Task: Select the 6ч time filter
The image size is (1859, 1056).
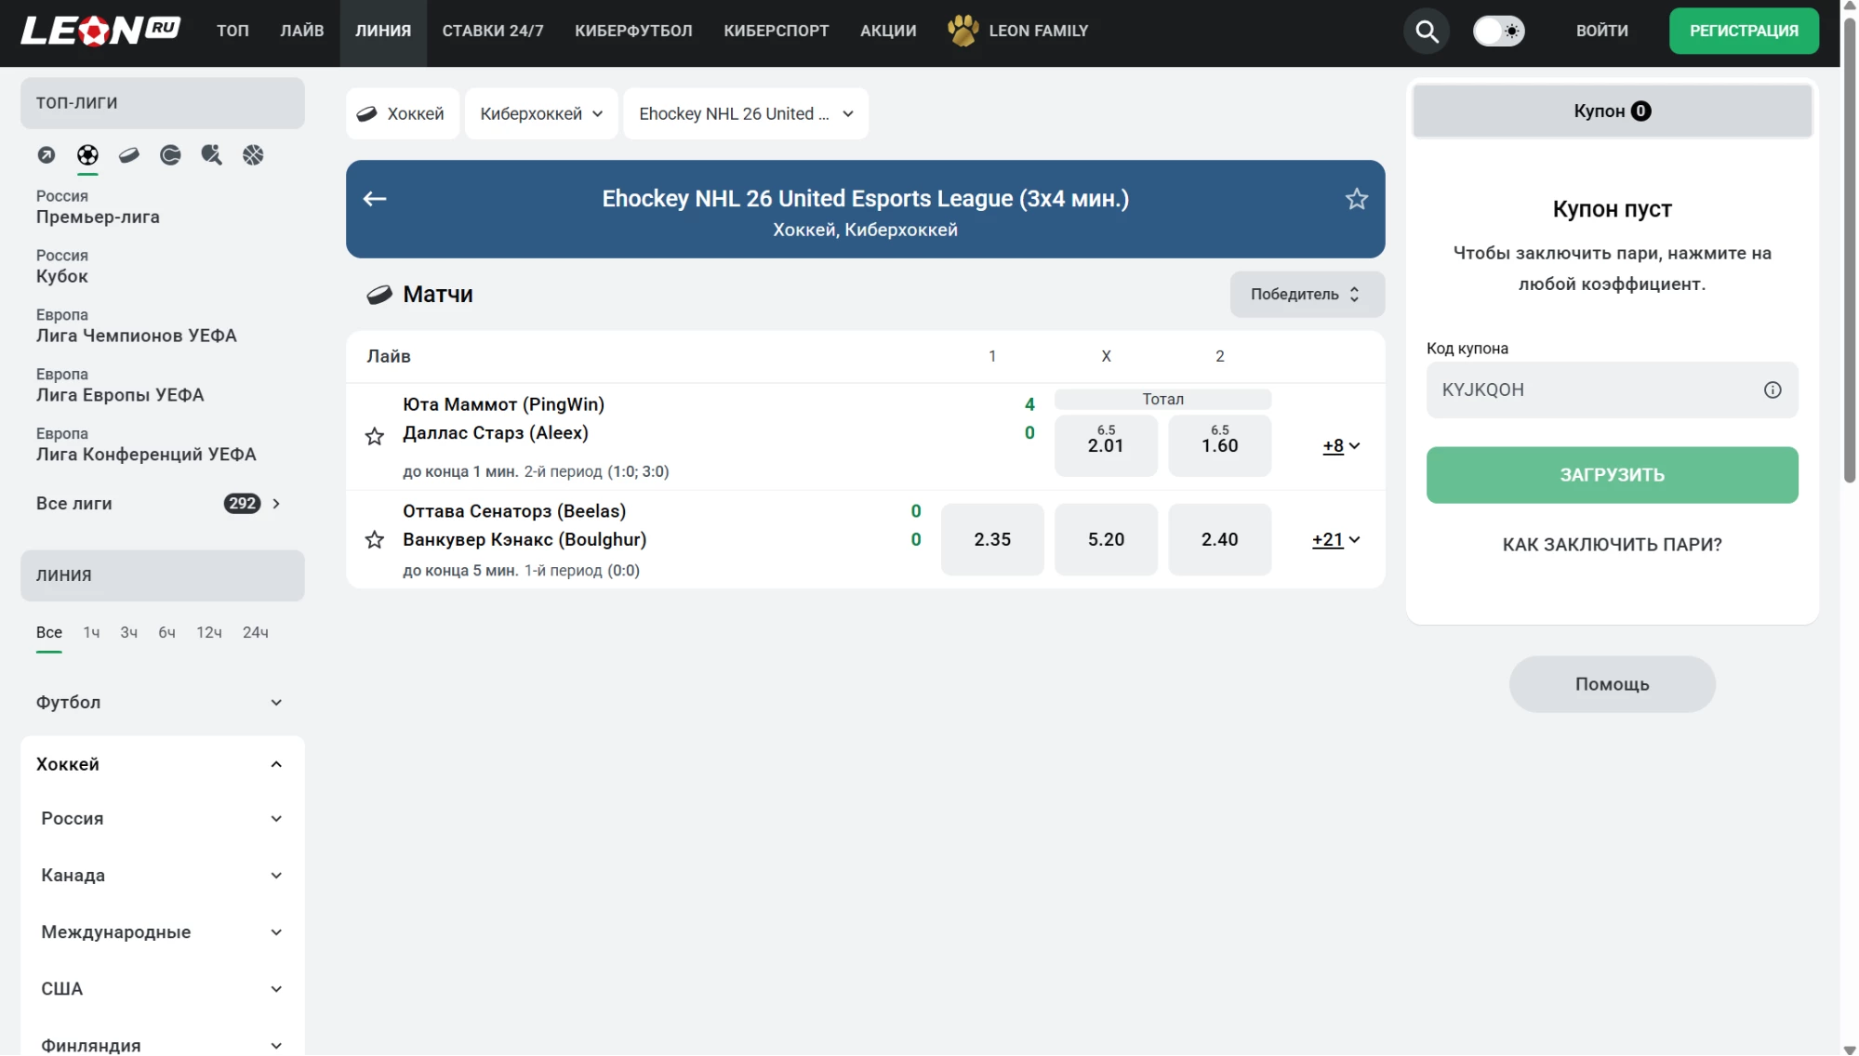Action: click(166, 633)
